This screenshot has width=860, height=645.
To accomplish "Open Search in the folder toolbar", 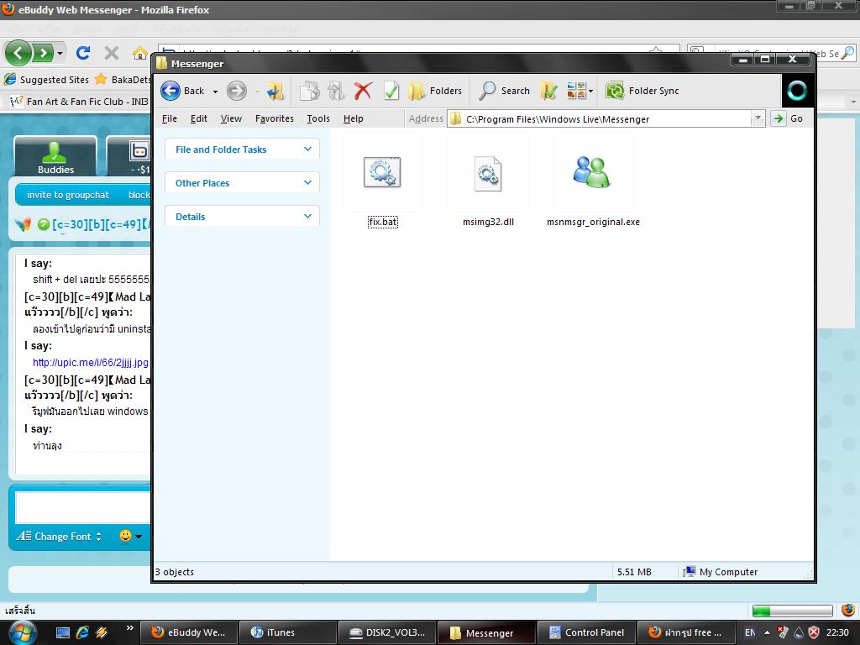I will point(504,91).
